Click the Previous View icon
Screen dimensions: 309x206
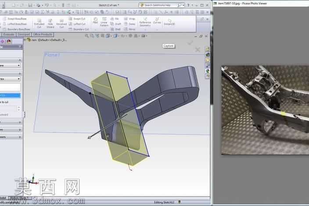click(x=97, y=36)
